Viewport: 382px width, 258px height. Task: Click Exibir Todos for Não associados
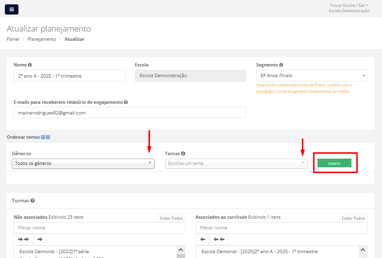pos(171,218)
